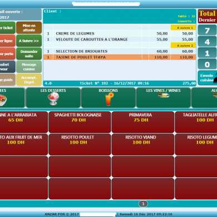Open the salad bowl category tile

click(12, 98)
